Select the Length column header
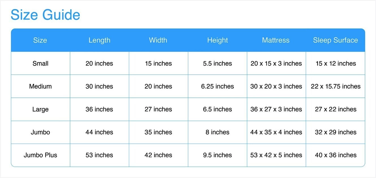The width and height of the screenshot is (376, 178). pyautogui.click(x=99, y=40)
